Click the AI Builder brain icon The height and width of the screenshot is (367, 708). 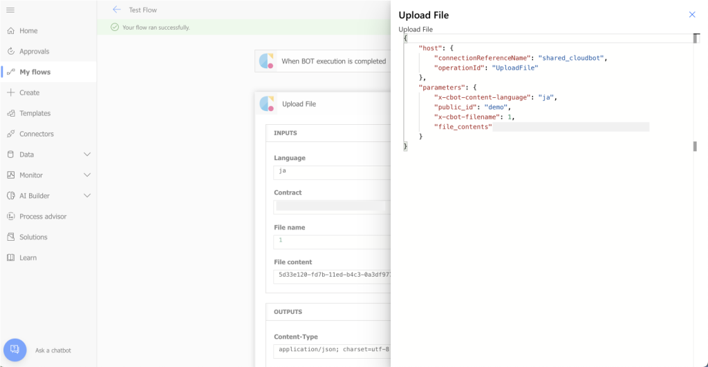tap(11, 196)
